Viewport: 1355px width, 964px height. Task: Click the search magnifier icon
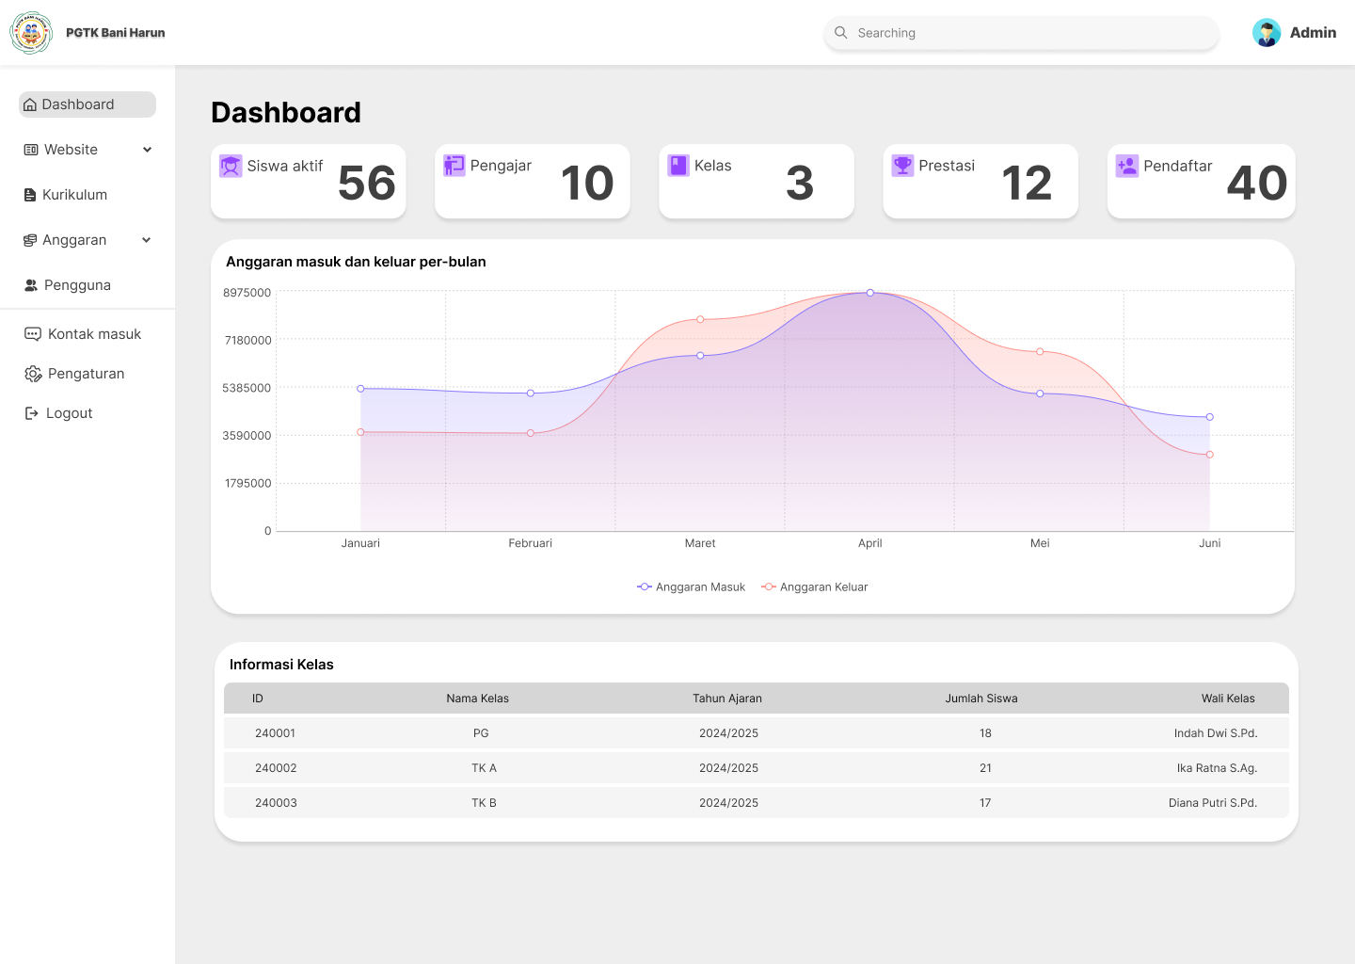[x=841, y=33]
